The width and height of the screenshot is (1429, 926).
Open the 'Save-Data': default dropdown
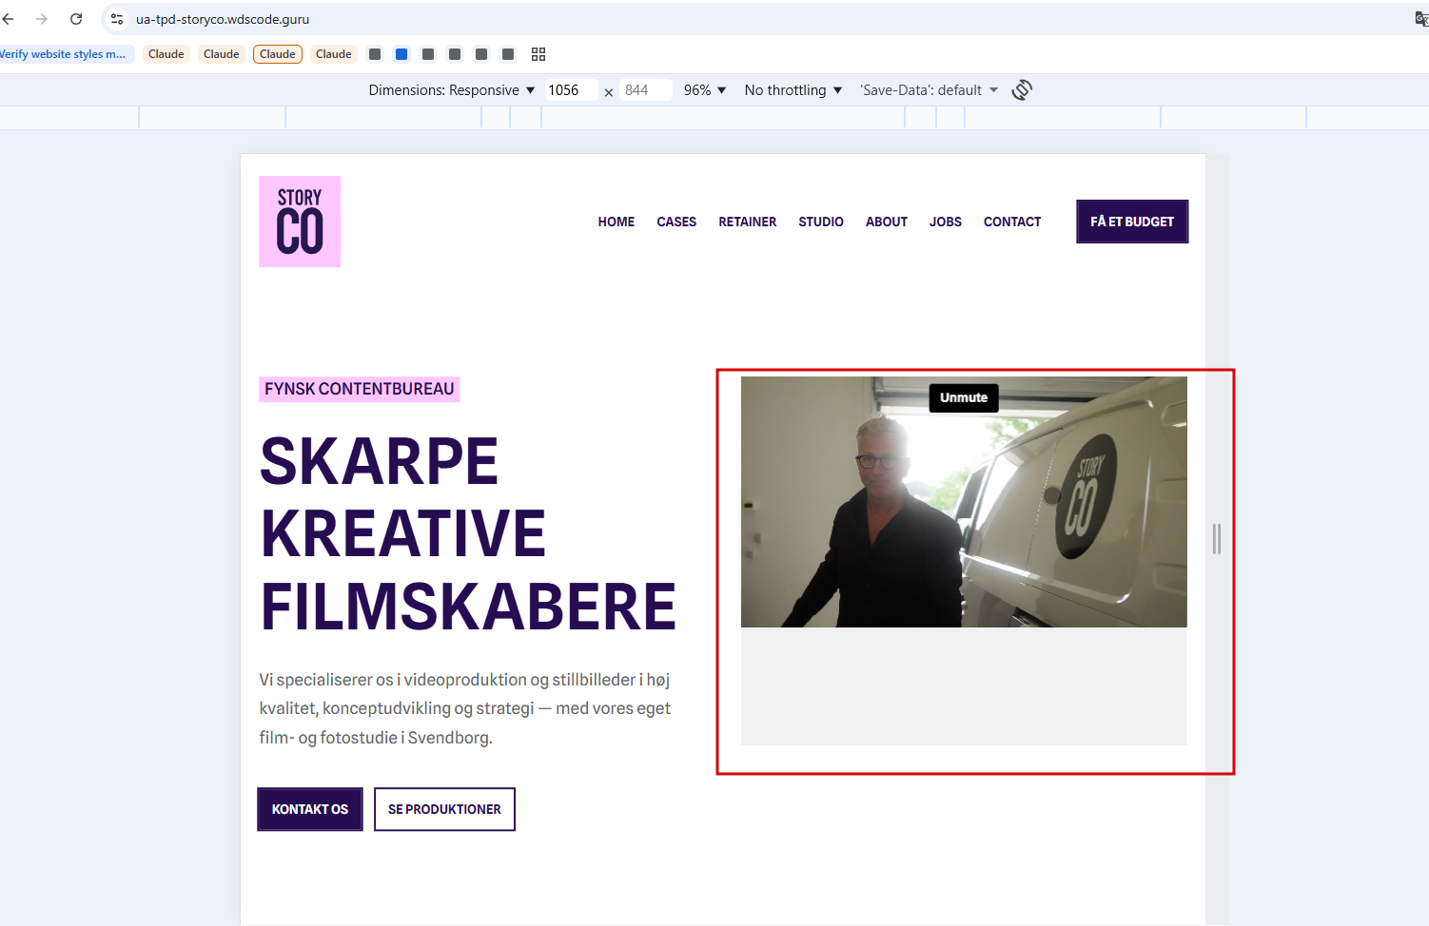pyautogui.click(x=930, y=90)
